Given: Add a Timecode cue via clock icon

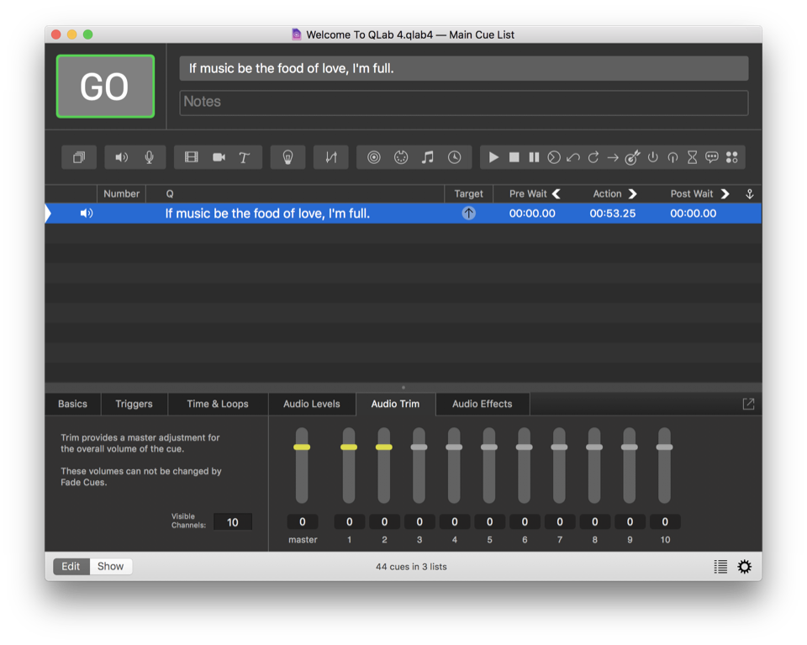Looking at the screenshot, I should [454, 157].
